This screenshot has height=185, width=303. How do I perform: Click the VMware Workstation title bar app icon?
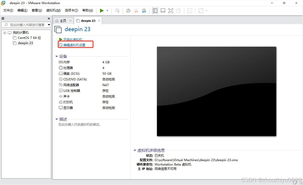coord(3,3)
